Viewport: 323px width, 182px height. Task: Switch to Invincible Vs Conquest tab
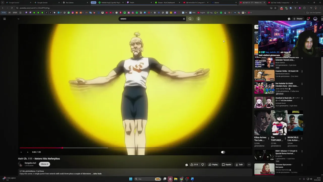tap(195, 3)
